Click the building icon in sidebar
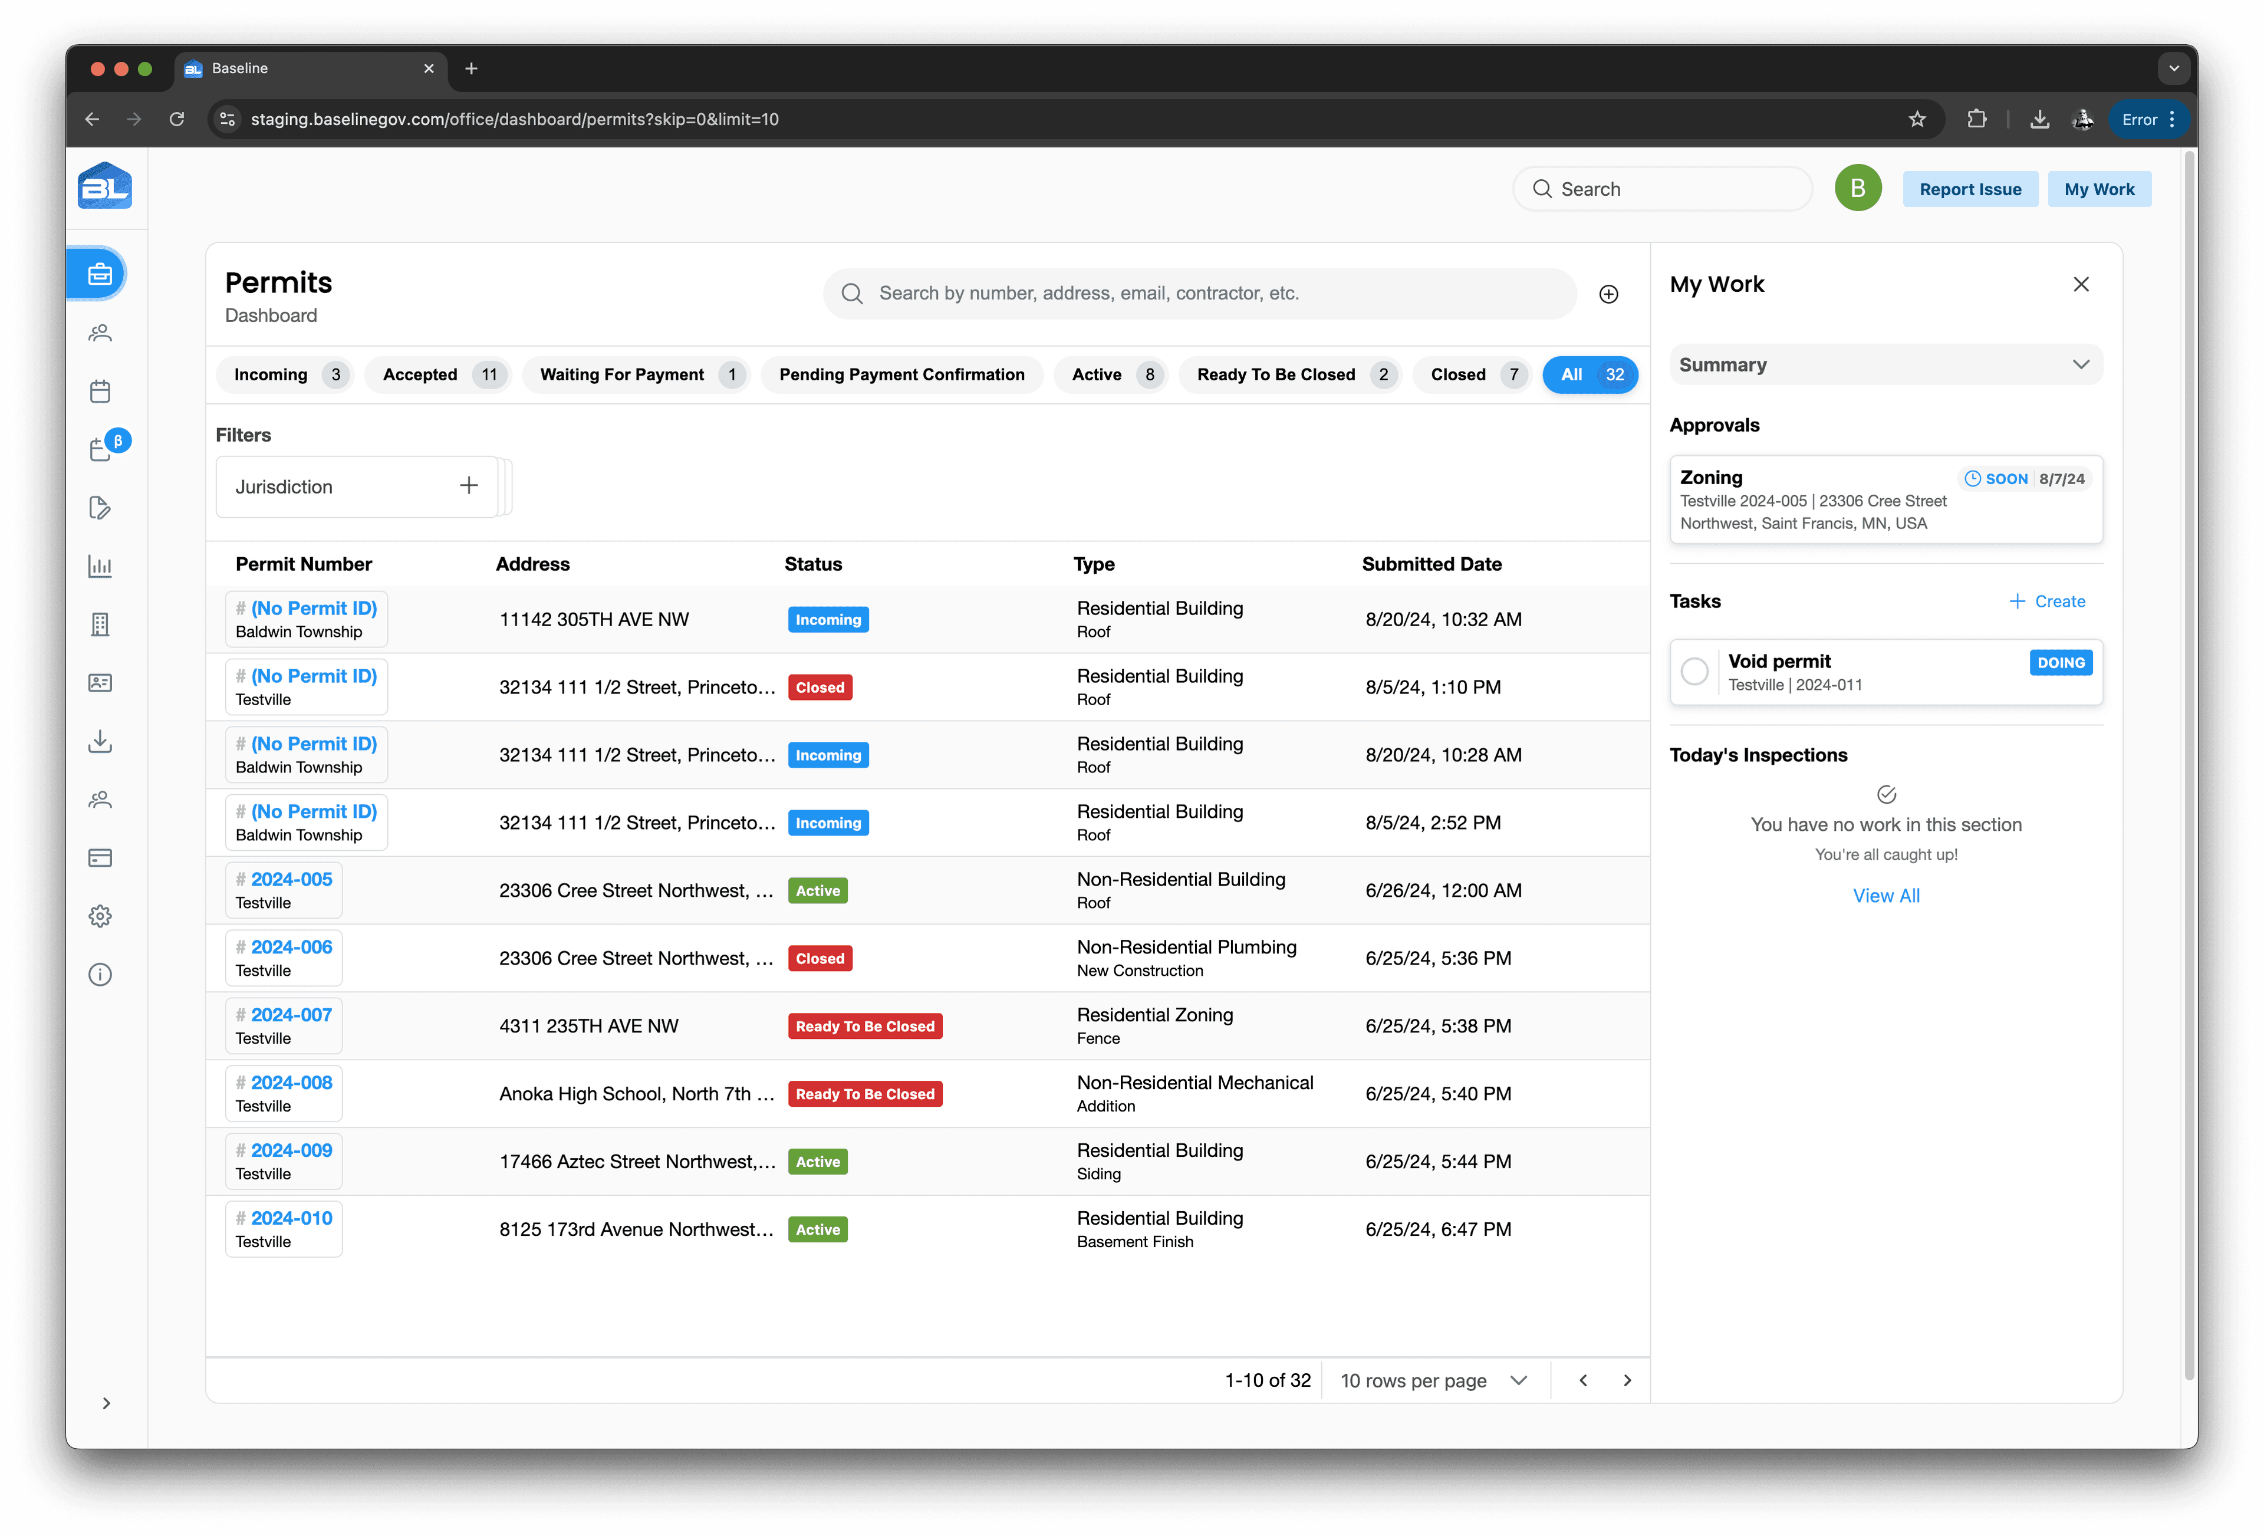 coord(100,624)
